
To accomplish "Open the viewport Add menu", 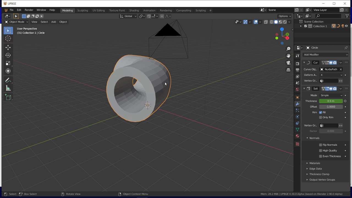I will click(54, 22).
